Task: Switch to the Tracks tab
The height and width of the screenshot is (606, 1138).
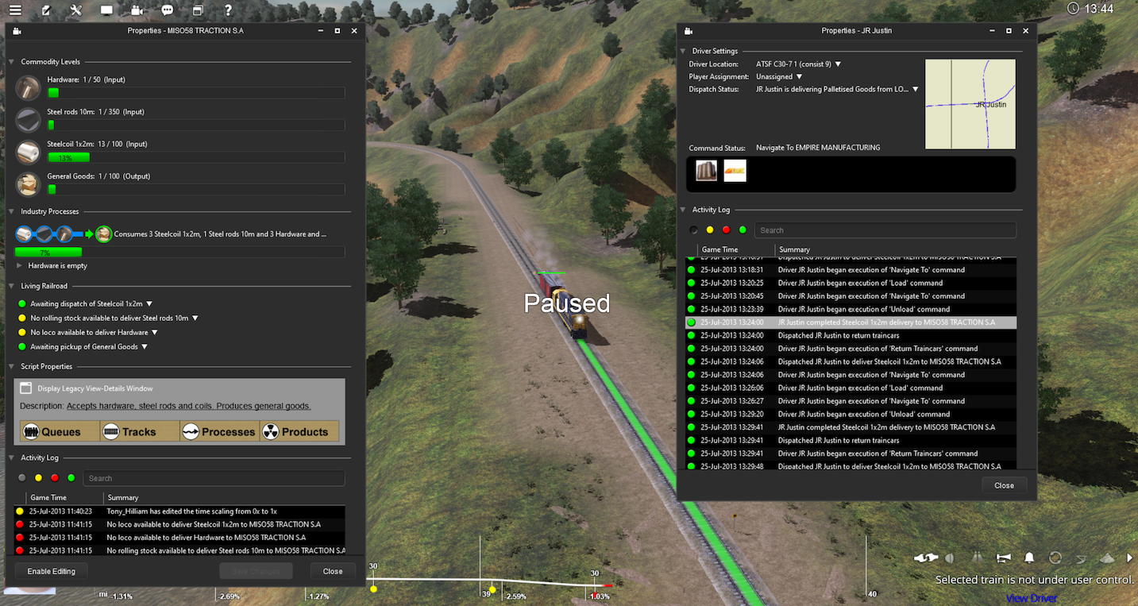Action: tap(138, 431)
